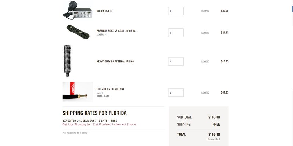Viewport: 293px width, 146px height.
Task: Edit the Firestik antenna quantity field
Action: click(x=176, y=92)
